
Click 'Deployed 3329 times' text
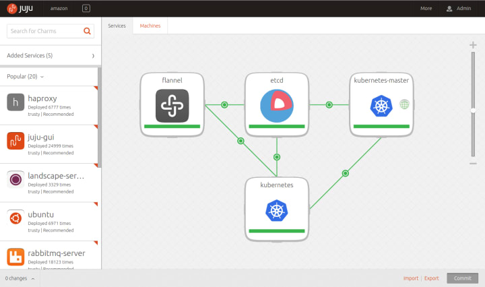click(49, 185)
